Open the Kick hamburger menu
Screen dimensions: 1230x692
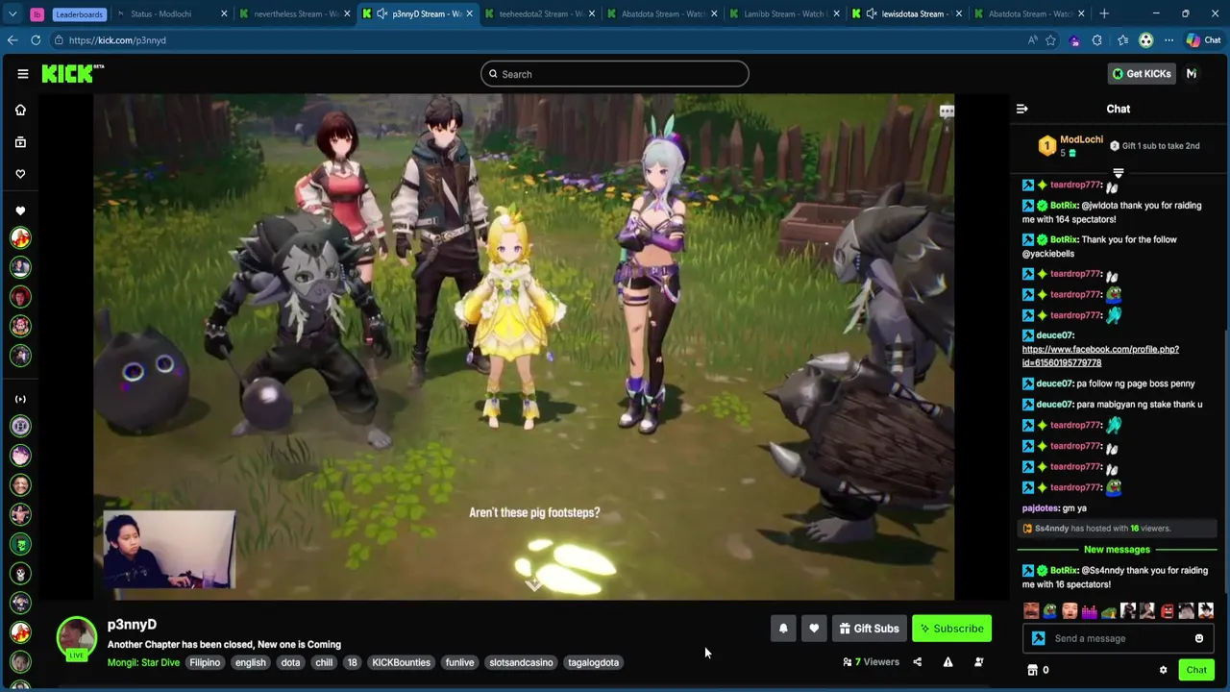pos(23,74)
